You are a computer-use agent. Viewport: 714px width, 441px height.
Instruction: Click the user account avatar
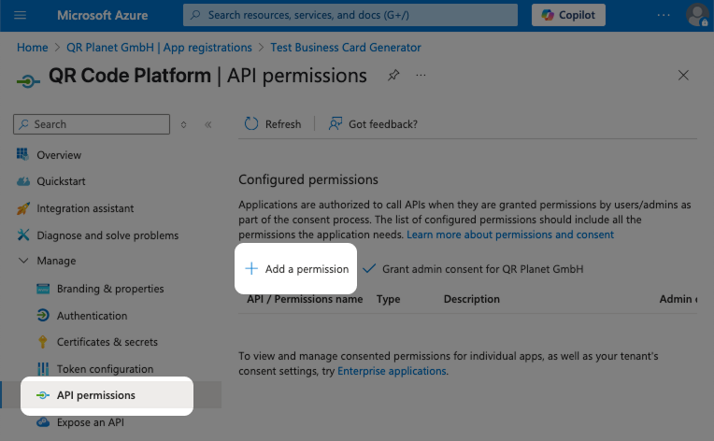click(697, 15)
